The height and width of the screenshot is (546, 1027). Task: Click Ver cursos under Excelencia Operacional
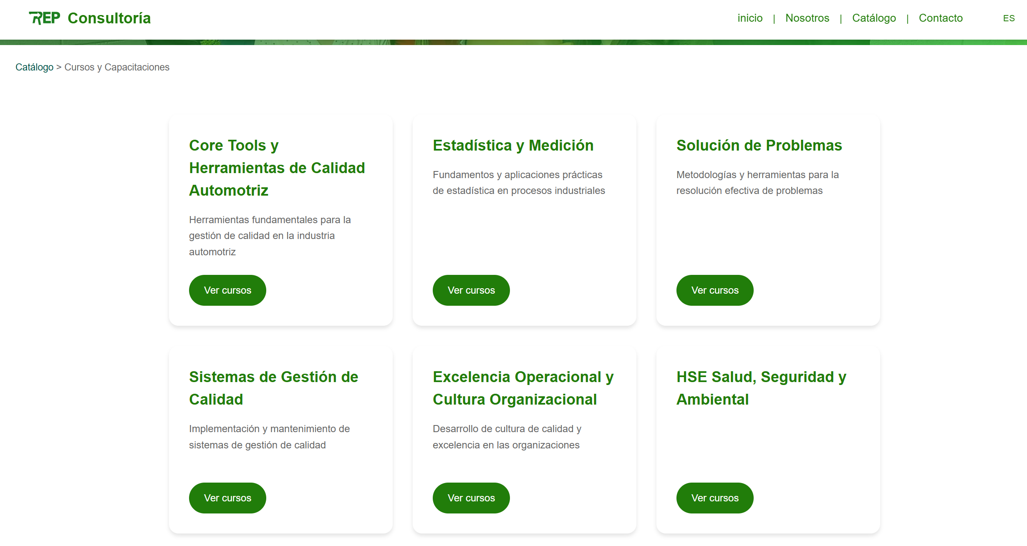tap(471, 497)
